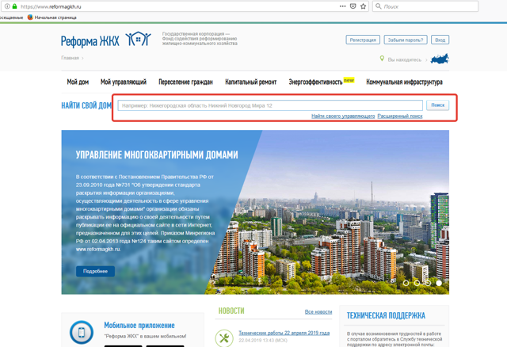Image resolution: width=507 pixels, height=347 pixels.
Task: Open Технические работы 22 апреля 2019 news link
Action: point(284,333)
